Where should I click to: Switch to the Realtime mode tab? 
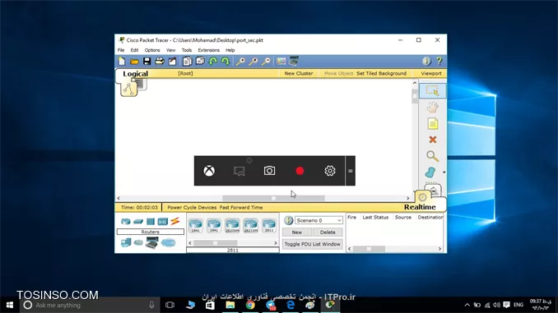[x=420, y=207]
